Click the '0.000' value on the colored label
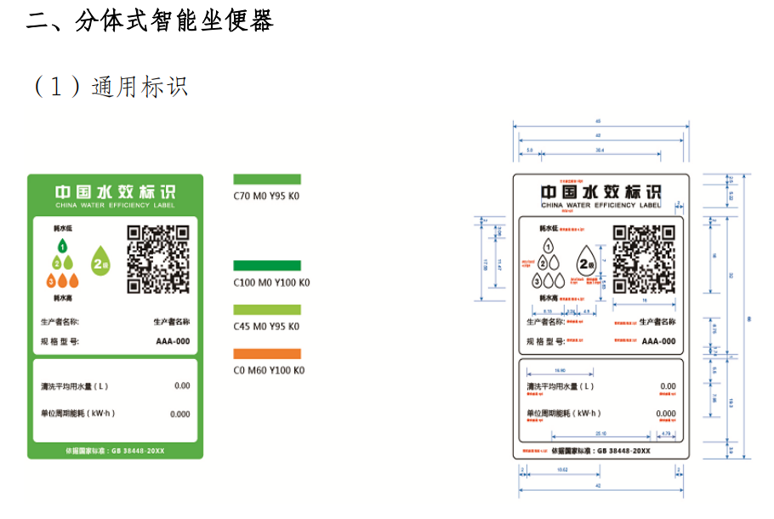Screen dimensions: 774x519 (180, 414)
